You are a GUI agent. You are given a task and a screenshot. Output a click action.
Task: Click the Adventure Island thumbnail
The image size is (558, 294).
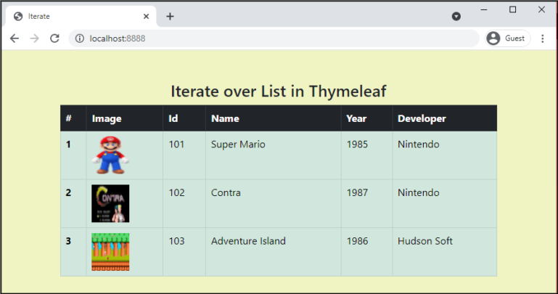pyautogui.click(x=110, y=252)
